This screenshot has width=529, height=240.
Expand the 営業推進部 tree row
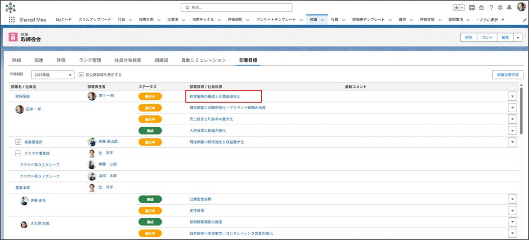pyautogui.click(x=18, y=142)
